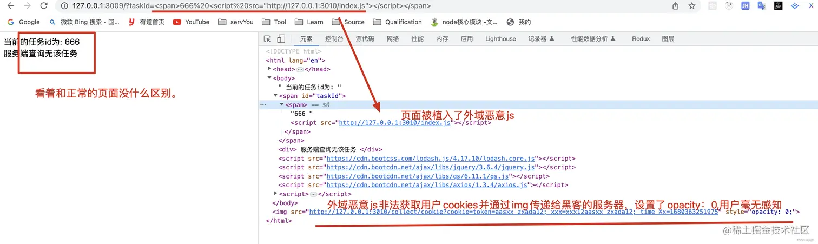The height and width of the screenshot is (244, 818).
Task: Open the YouTube bookmark
Action: click(192, 22)
